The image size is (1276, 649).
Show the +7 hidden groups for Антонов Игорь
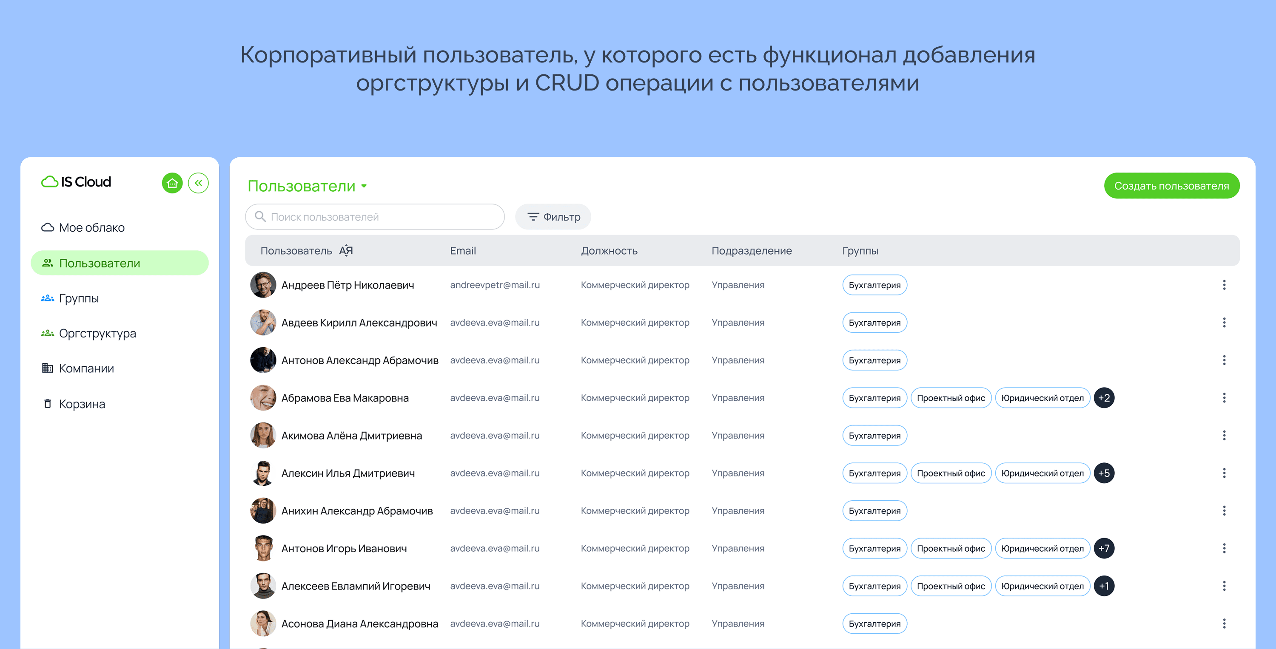(1104, 548)
